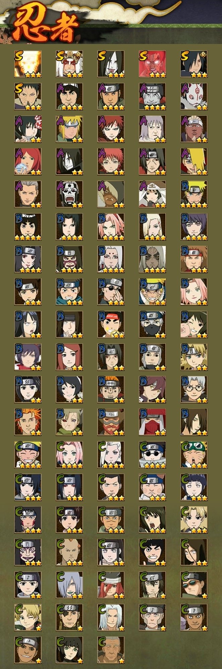Select the S-rank red-skinned Eight Gates Guy portrait

pos(153,64)
